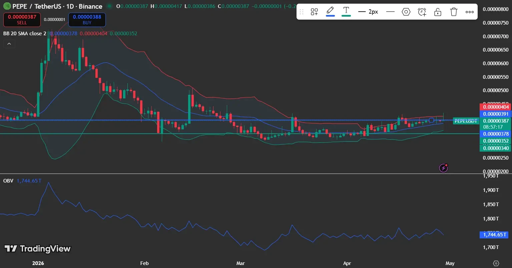Add alert on drawing with clock icon
The image size is (512, 268).
pos(422,12)
